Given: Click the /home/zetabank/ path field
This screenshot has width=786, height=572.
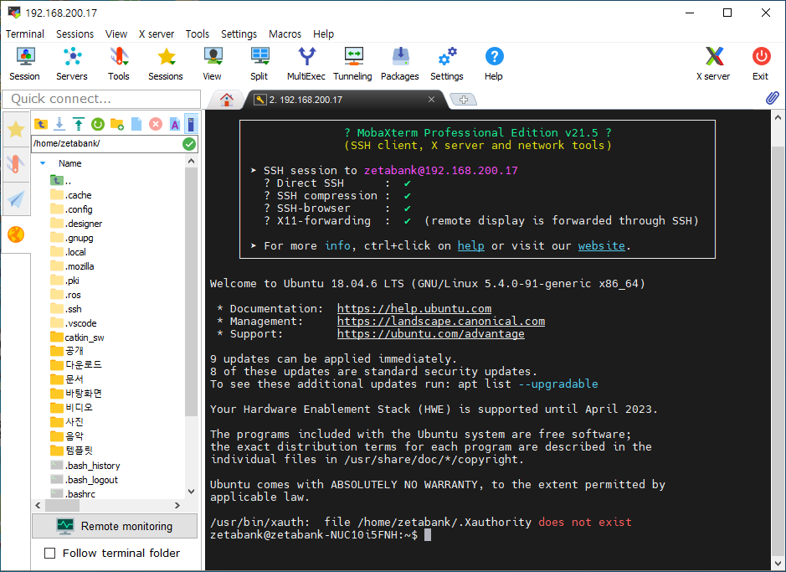Looking at the screenshot, I should pos(106,143).
